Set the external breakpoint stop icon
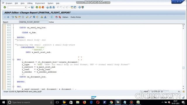The width and height of the screenshot is (187, 105). (x=60, y=17)
